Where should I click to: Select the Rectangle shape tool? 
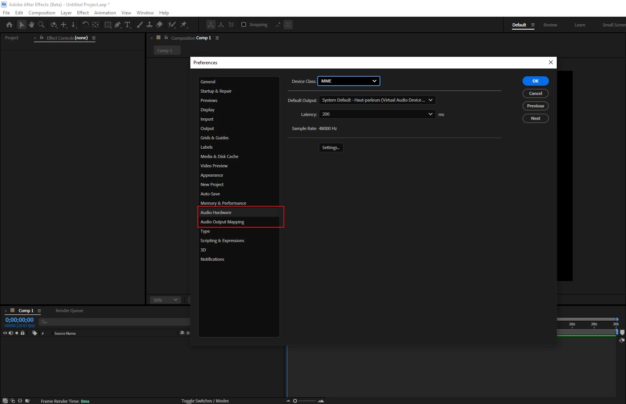[108, 25]
